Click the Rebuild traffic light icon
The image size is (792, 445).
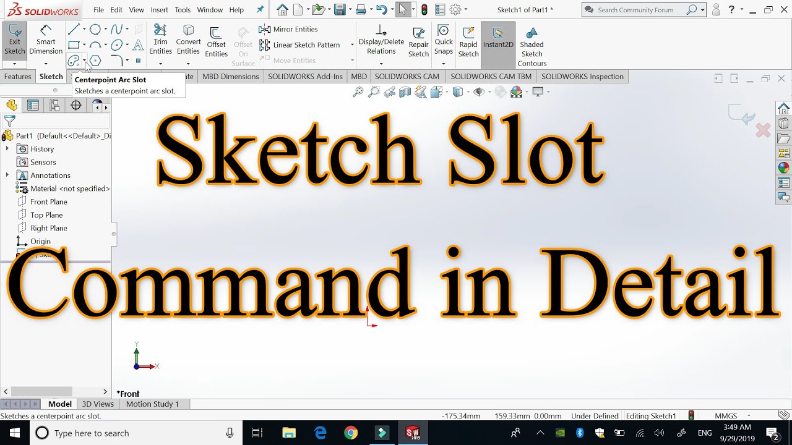pyautogui.click(x=424, y=10)
